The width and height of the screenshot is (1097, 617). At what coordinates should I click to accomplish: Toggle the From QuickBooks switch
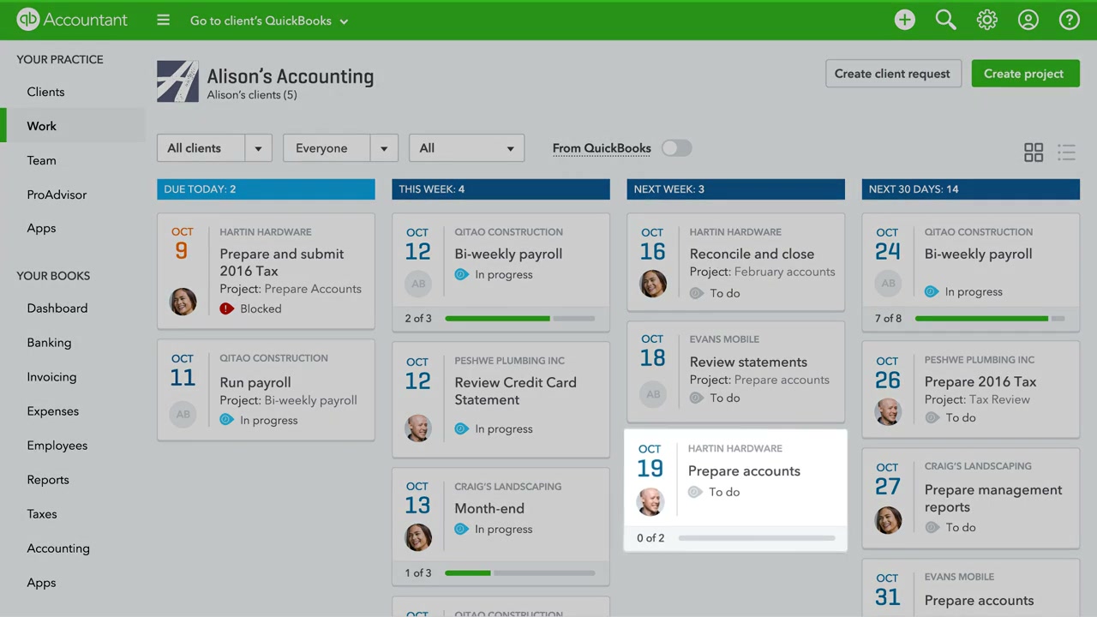[x=676, y=148]
